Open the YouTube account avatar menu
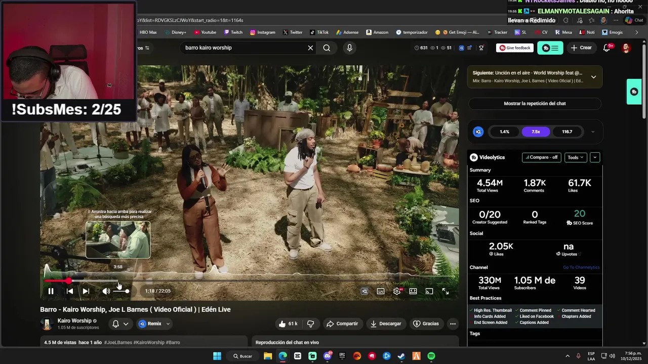 coord(626,48)
